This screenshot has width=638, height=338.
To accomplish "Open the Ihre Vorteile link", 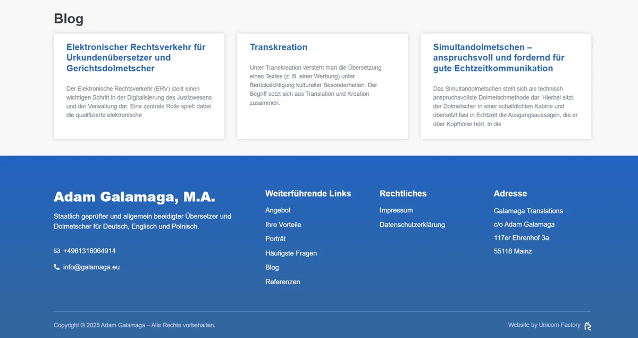I will [x=283, y=225].
